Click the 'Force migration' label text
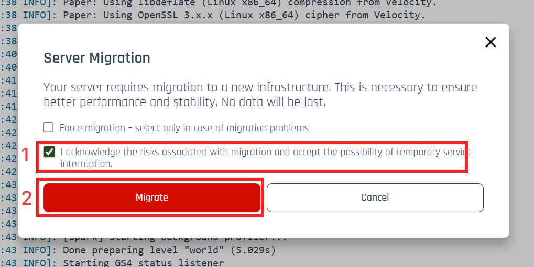The image size is (534, 267). click(x=92, y=128)
